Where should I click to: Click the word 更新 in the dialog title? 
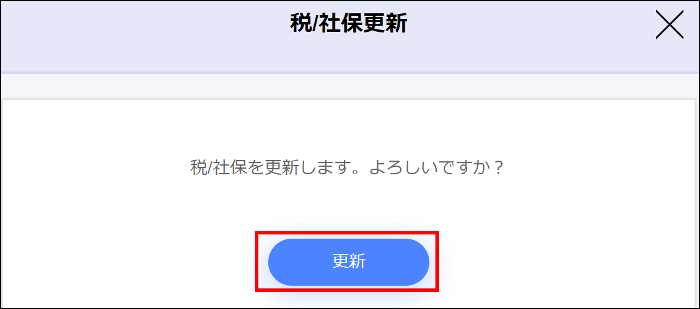click(x=385, y=23)
